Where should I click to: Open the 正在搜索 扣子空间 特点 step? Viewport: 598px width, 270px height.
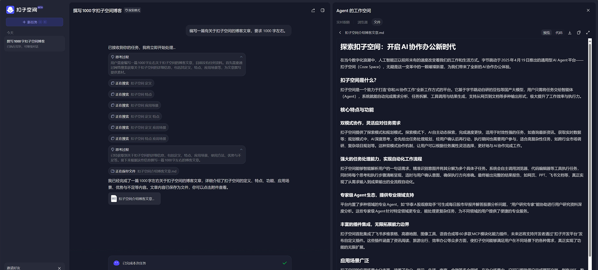[131, 94]
